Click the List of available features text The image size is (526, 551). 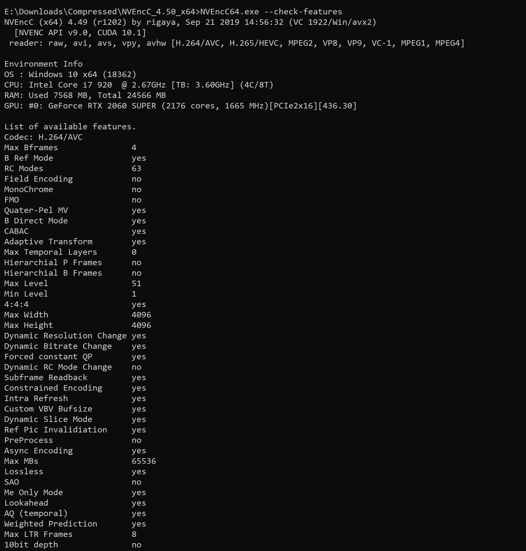coord(70,127)
